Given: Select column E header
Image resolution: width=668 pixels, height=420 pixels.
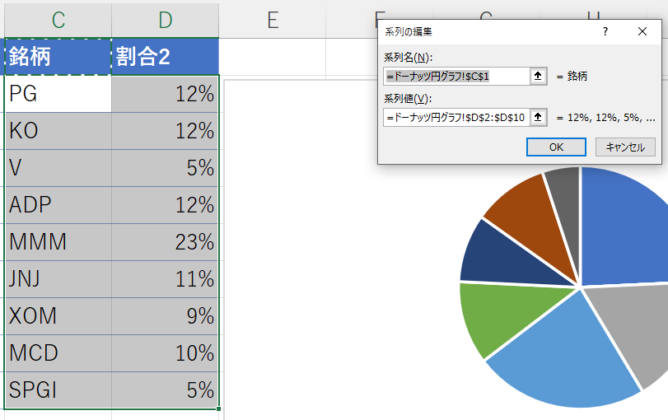Looking at the screenshot, I should coord(273,20).
